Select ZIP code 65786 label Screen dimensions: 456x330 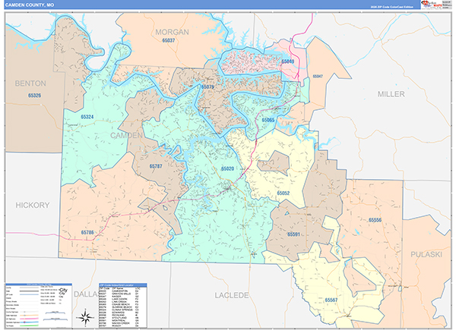click(87, 232)
